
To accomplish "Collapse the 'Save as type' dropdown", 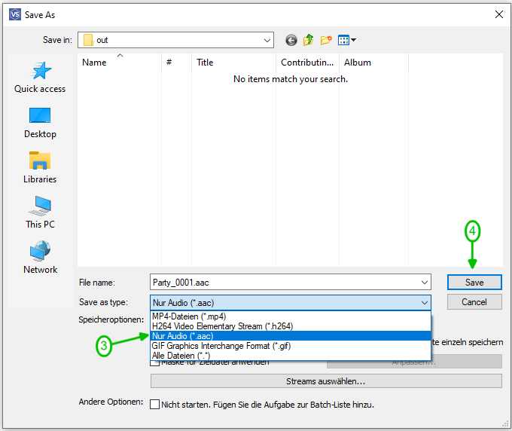I will pyautogui.click(x=425, y=302).
